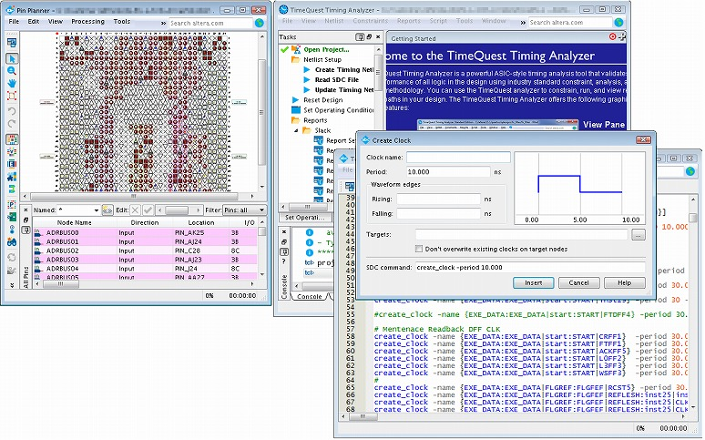The width and height of the screenshot is (705, 440).
Task: Open the Named dropdown in All Pins
Action: coord(97,210)
